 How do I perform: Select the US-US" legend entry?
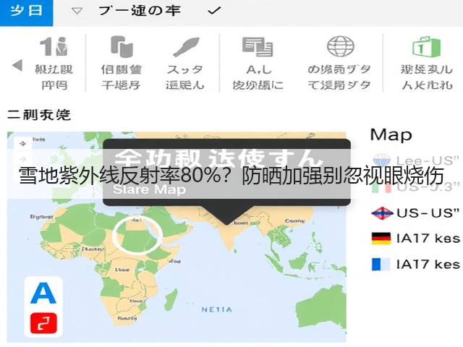(x=415, y=213)
